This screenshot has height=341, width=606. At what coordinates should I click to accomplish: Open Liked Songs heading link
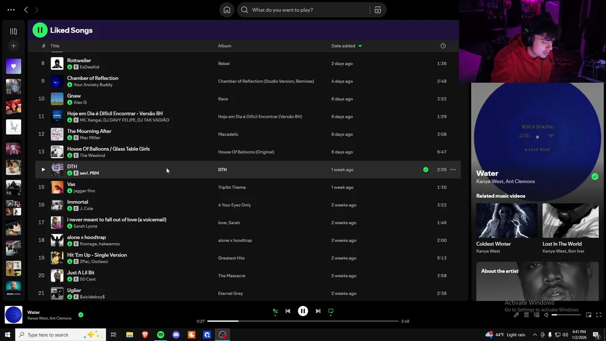(x=71, y=30)
